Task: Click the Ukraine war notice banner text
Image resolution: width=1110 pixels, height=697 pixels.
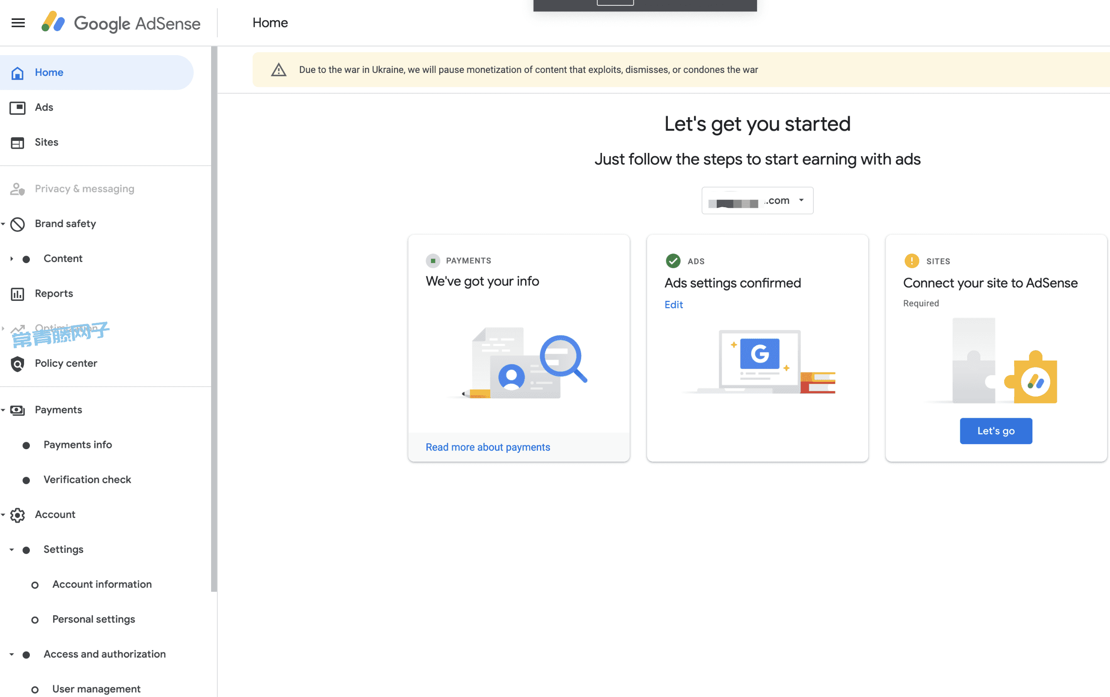Action: coord(528,70)
